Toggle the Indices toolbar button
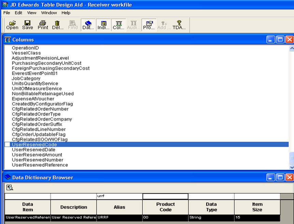Viewport: 294px width, 224px height. (x=103, y=25)
